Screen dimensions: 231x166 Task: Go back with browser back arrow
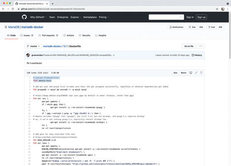(x=3, y=9)
